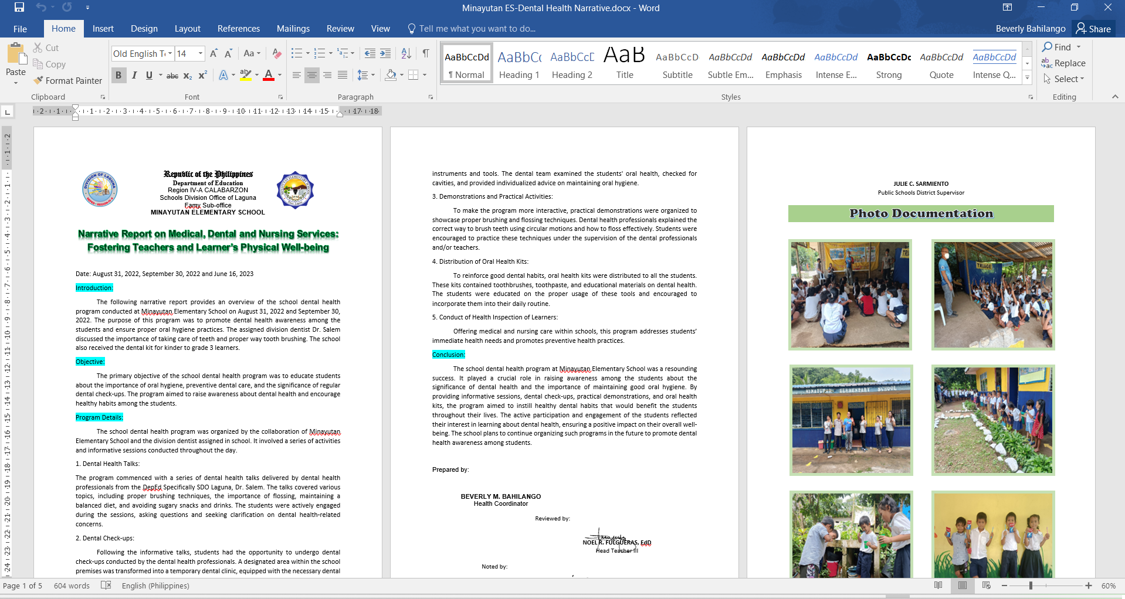
Task: Click zoom in plus icon
Action: [x=1089, y=586]
